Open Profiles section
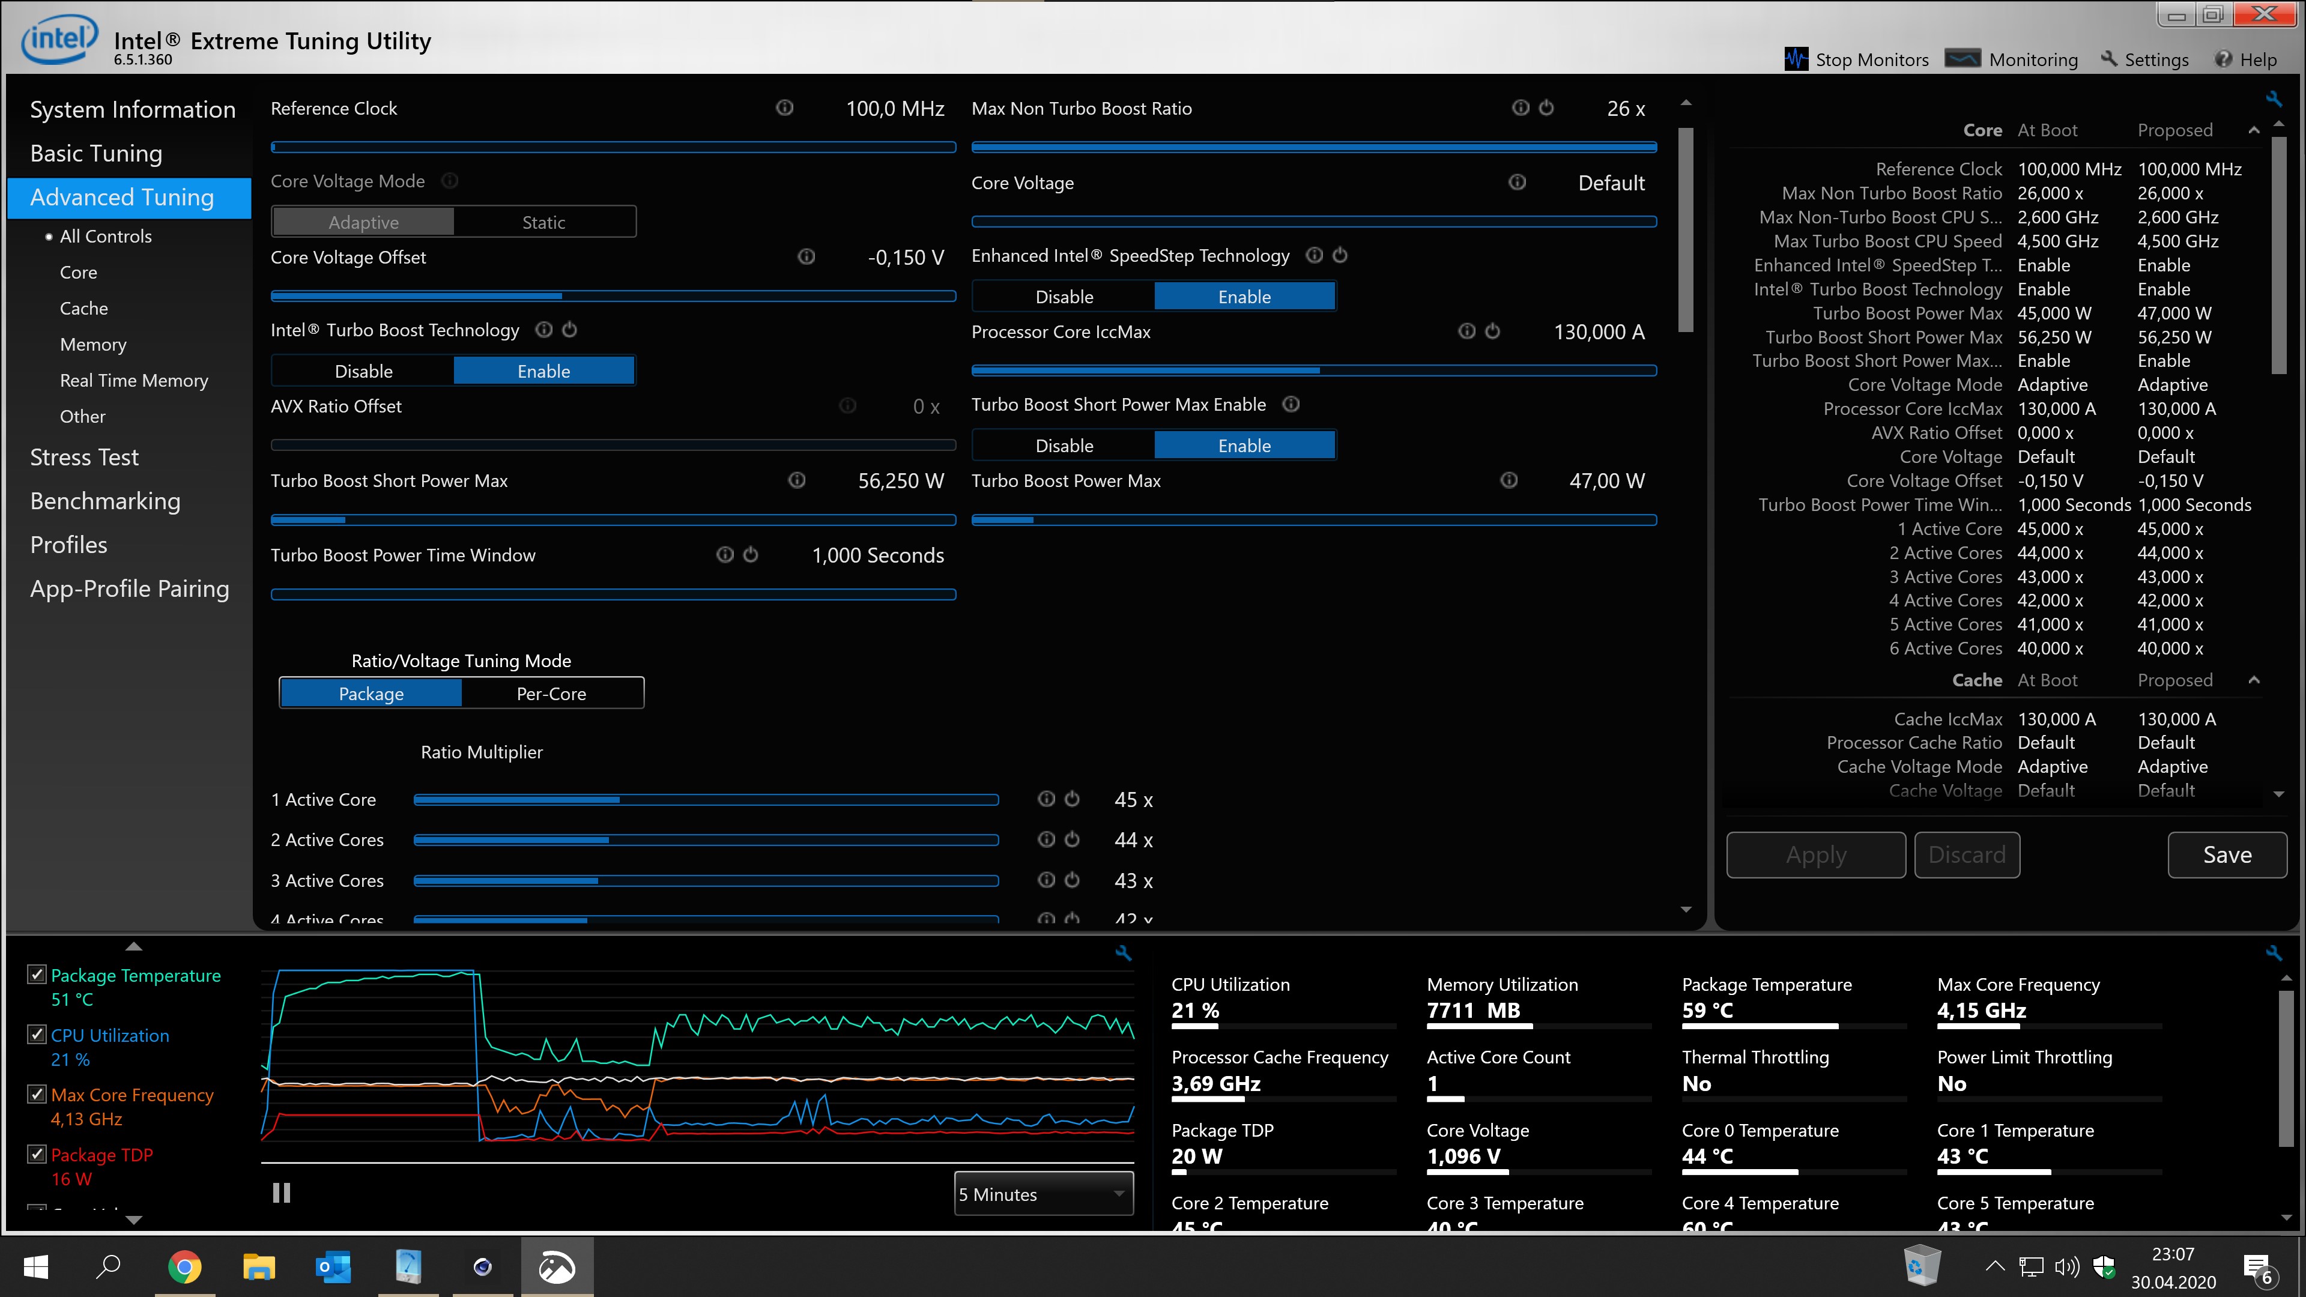 click(68, 544)
